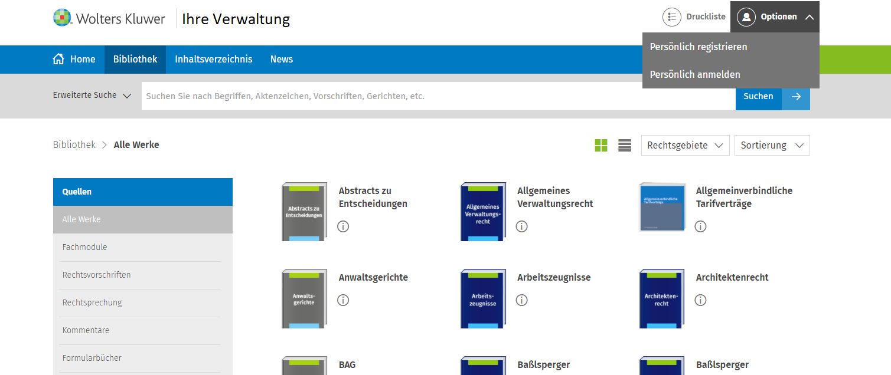Viewport: 891px width, 375px height.
Task: Expand Erweiterte Suche options
Action: [x=92, y=96]
